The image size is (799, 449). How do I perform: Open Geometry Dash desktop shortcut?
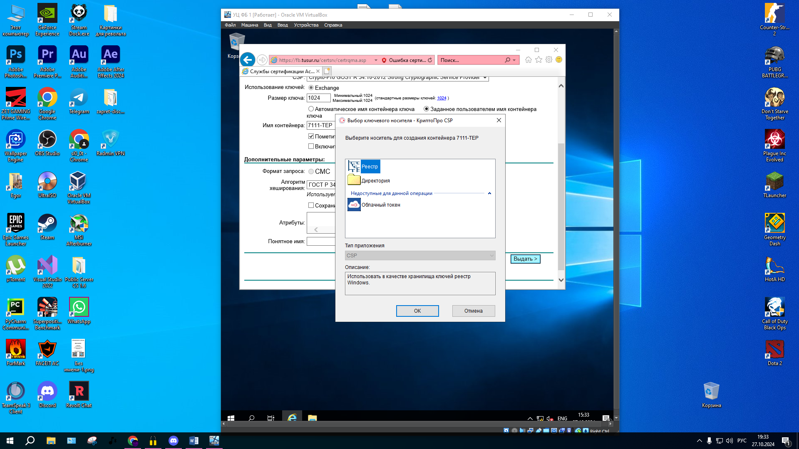click(x=774, y=229)
